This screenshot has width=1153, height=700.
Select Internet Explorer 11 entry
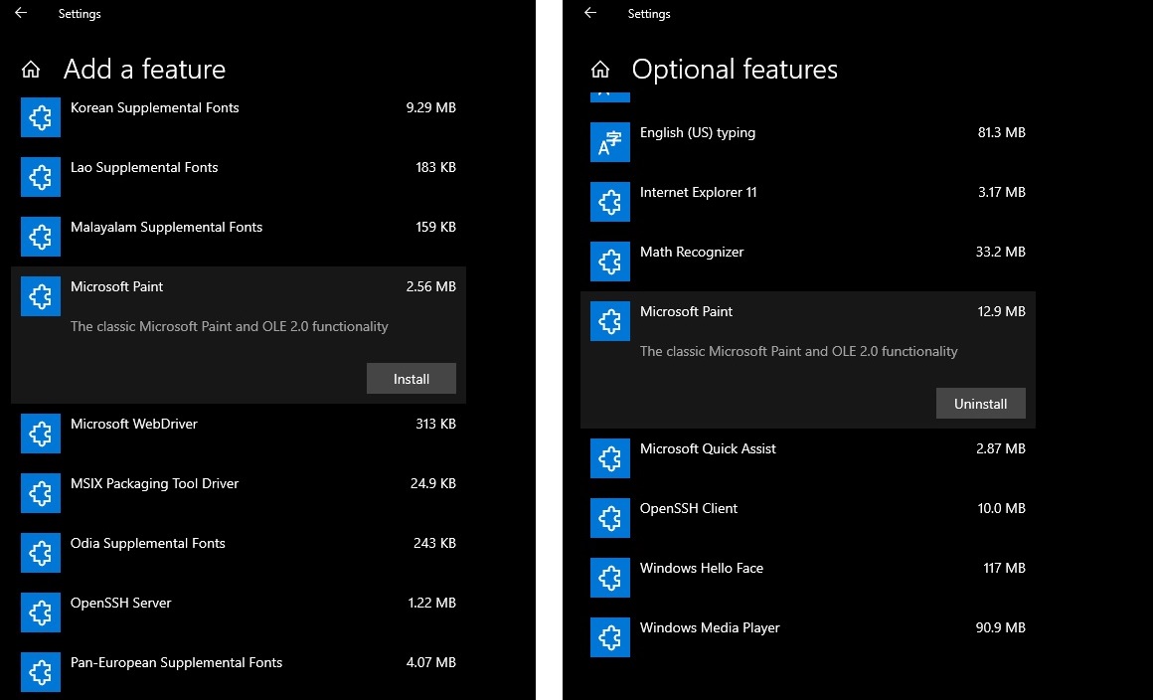[807, 202]
